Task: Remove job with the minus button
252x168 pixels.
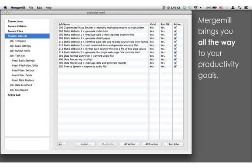Action: pyautogui.click(x=64, y=144)
